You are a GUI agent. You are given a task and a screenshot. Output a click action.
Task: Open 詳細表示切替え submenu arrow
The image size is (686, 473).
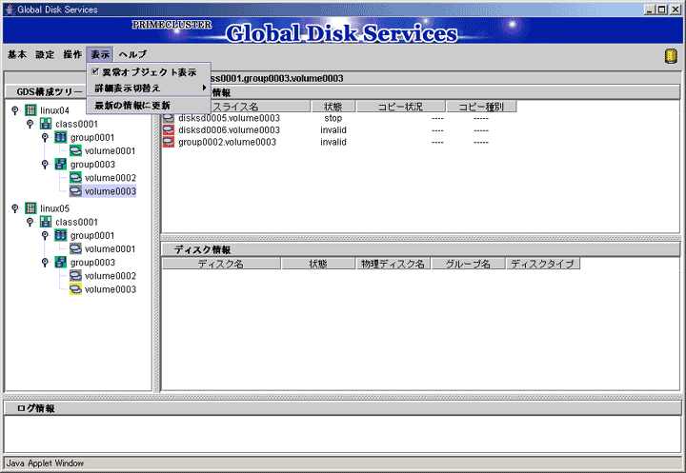pyautogui.click(x=204, y=88)
